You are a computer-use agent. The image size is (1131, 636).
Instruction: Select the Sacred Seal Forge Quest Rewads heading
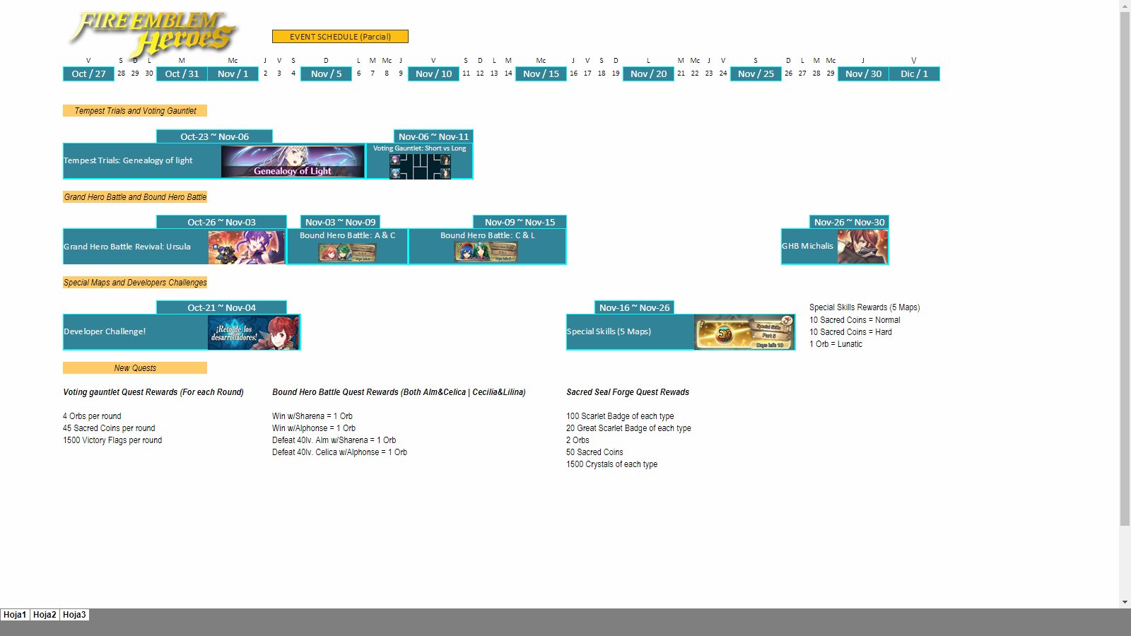[628, 392]
